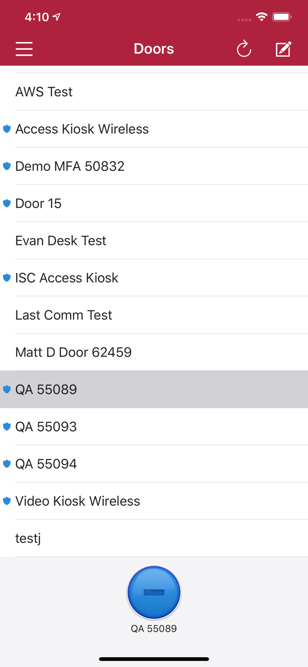The image size is (308, 667).
Task: Open the hamburger navigation menu
Action: [24, 49]
